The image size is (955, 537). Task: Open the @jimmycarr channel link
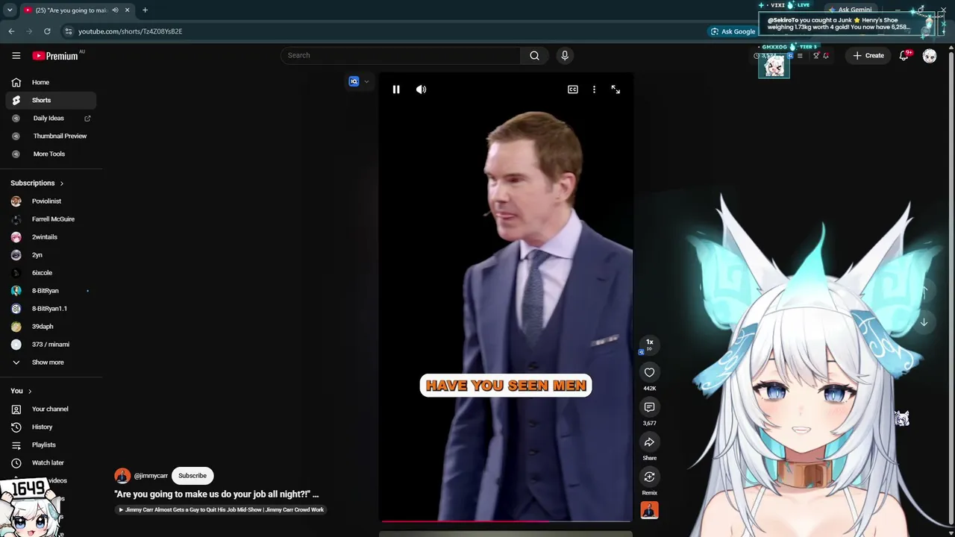click(x=151, y=476)
